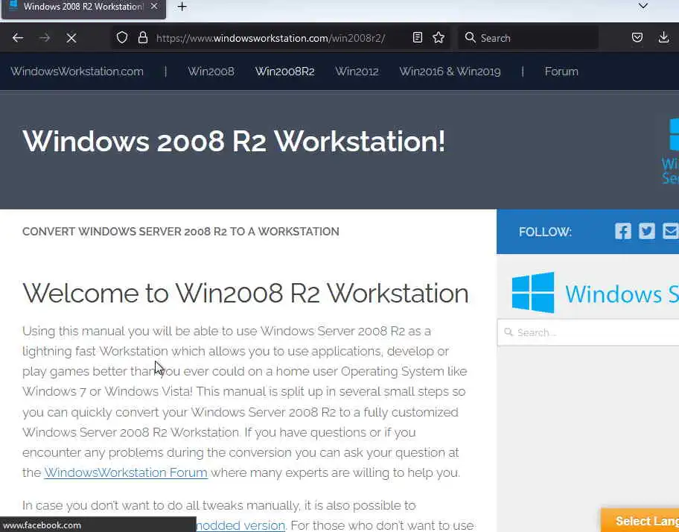Screen dimensions: 679x532
Task: Go back to the previous page
Action: coord(18,38)
